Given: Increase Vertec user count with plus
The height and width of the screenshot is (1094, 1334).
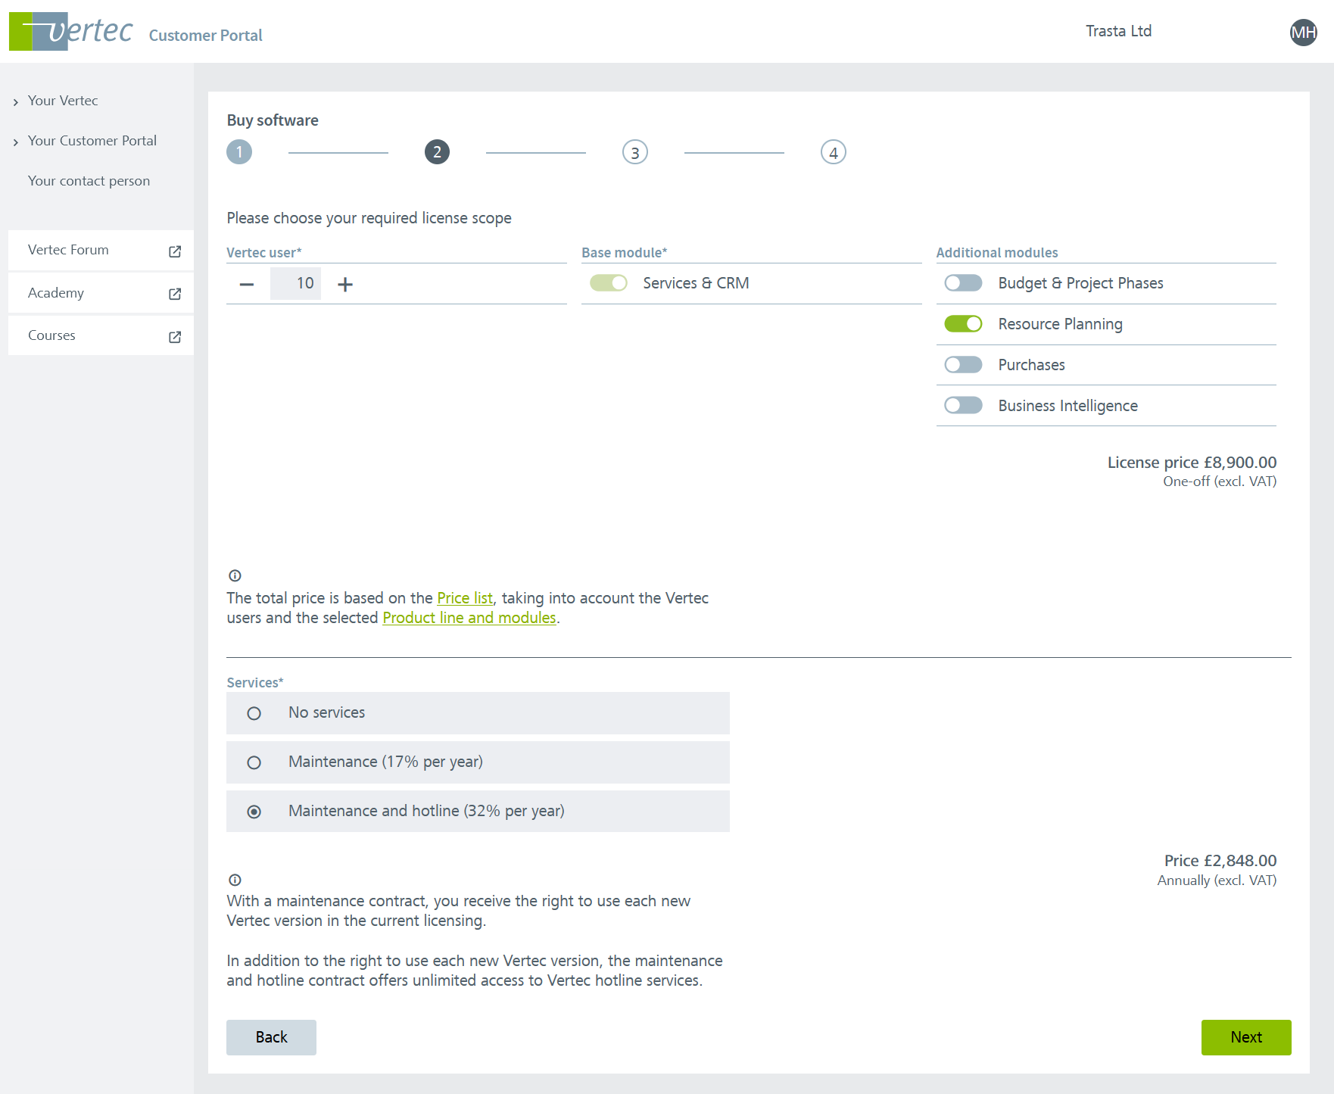Looking at the screenshot, I should (x=345, y=284).
